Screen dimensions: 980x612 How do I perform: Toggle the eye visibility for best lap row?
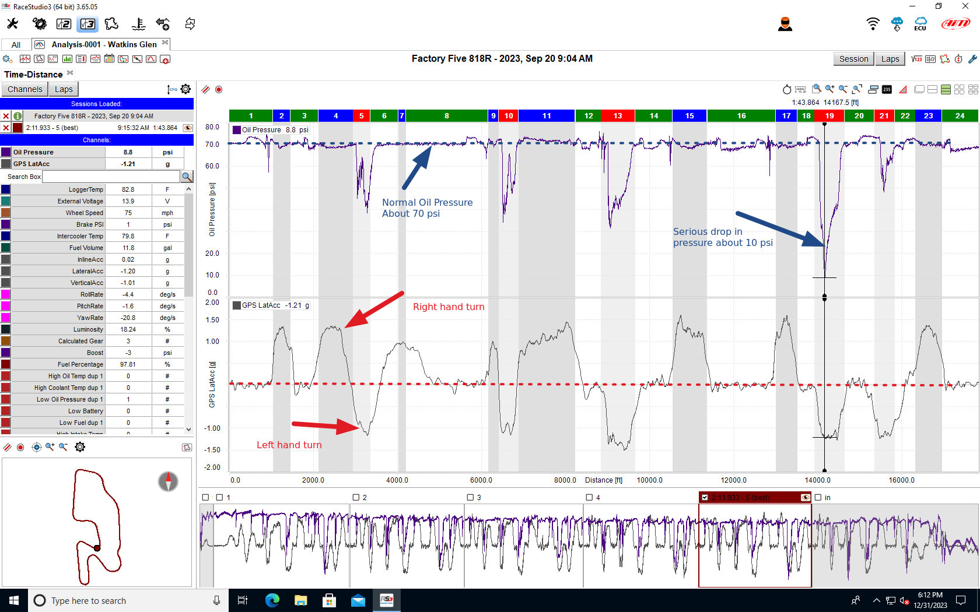pyautogui.click(x=188, y=128)
